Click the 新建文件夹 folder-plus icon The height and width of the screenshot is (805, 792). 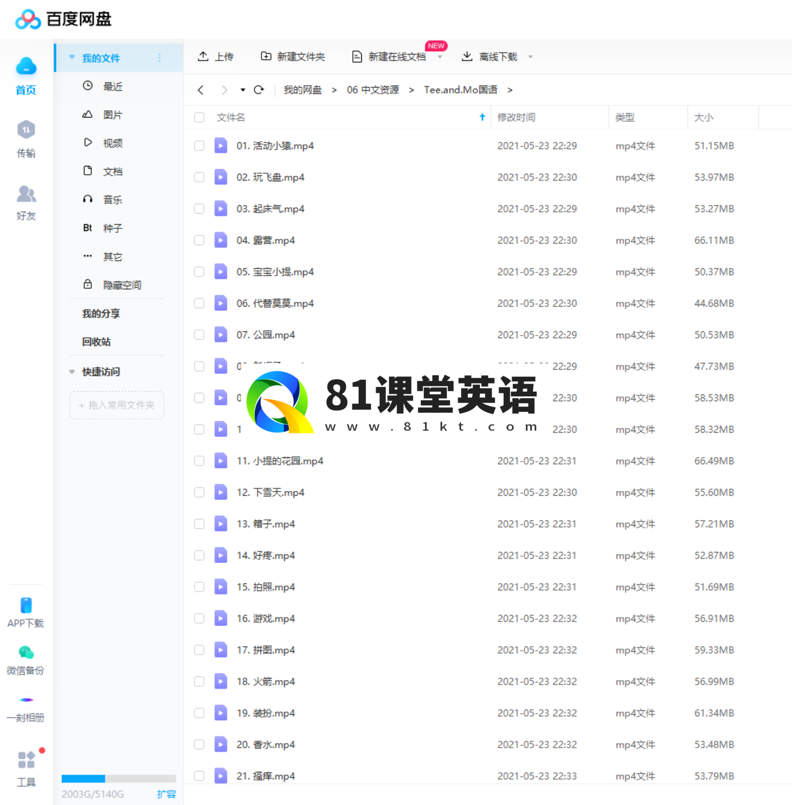[266, 56]
